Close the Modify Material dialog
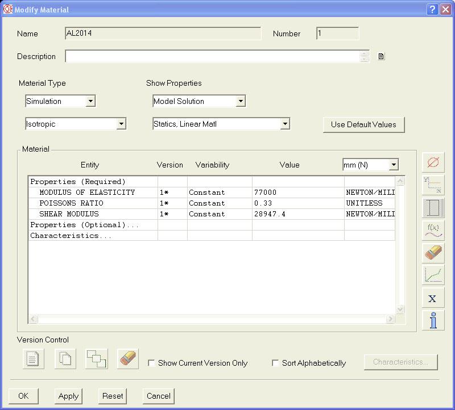455x410 pixels. coord(445,9)
